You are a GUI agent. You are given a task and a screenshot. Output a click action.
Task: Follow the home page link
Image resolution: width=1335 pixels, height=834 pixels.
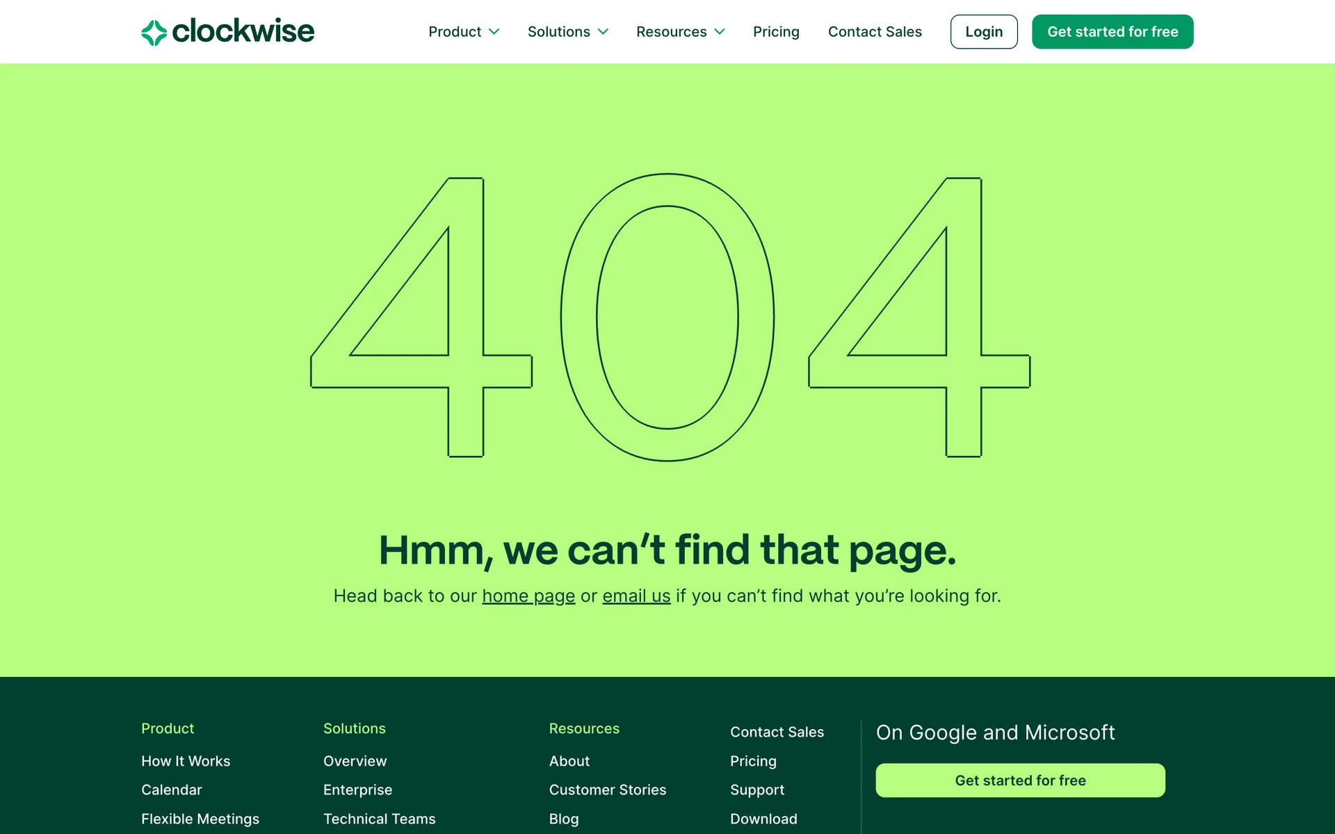[x=528, y=596]
